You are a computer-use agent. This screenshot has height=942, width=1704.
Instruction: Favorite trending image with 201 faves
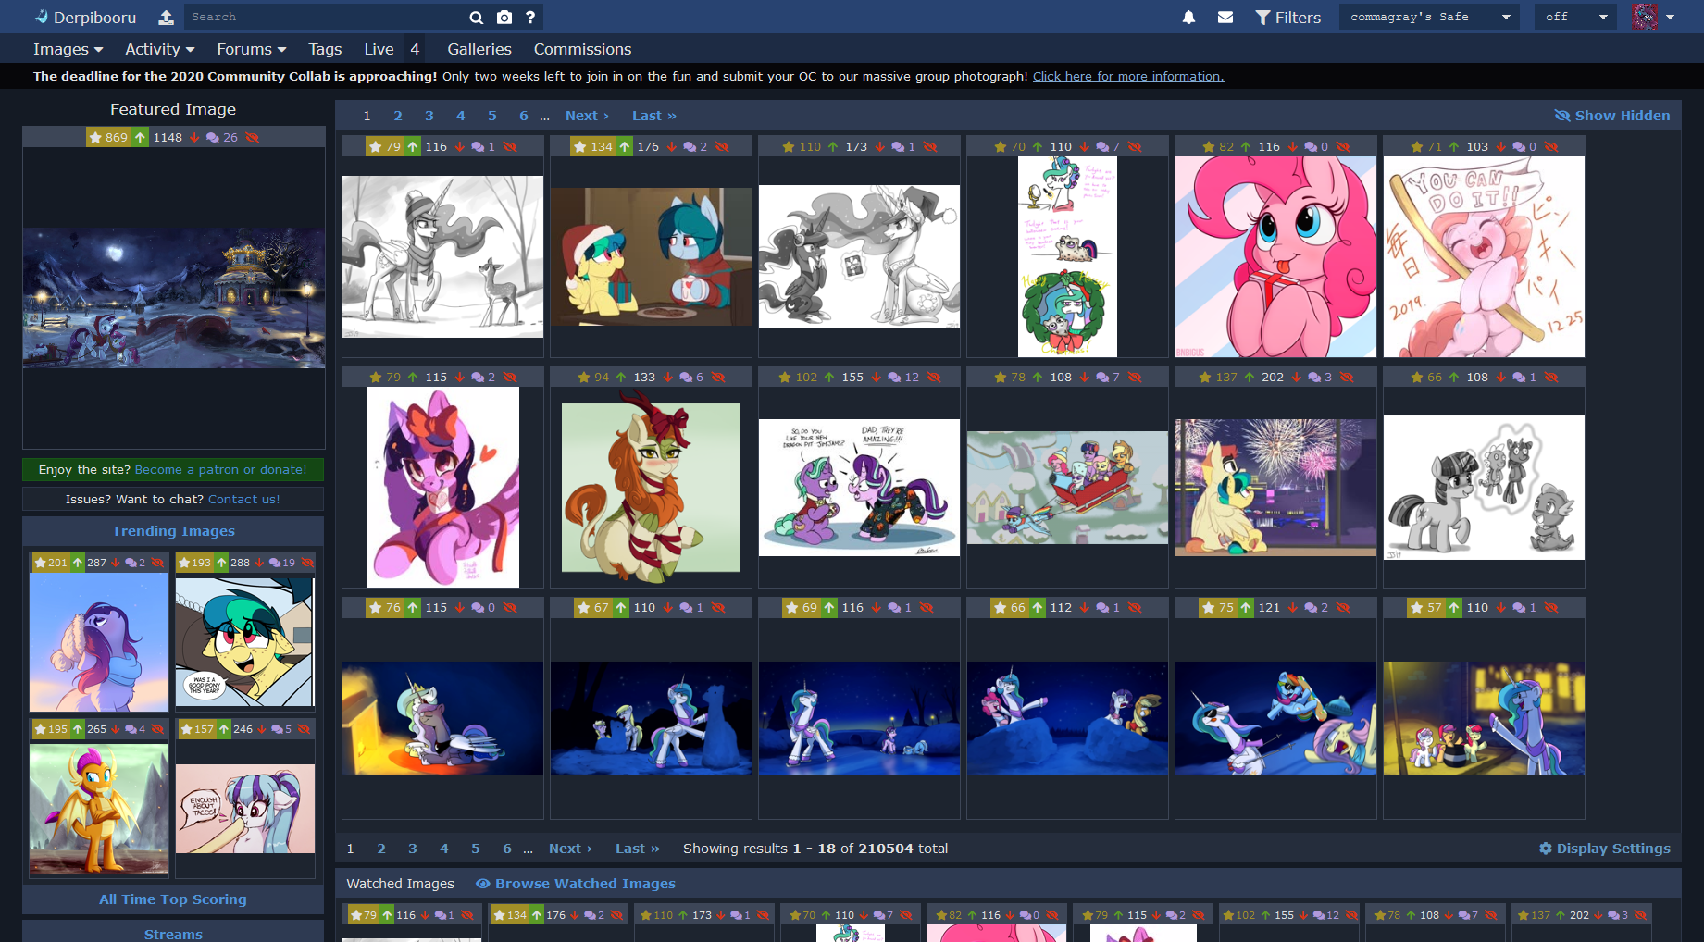(50, 562)
